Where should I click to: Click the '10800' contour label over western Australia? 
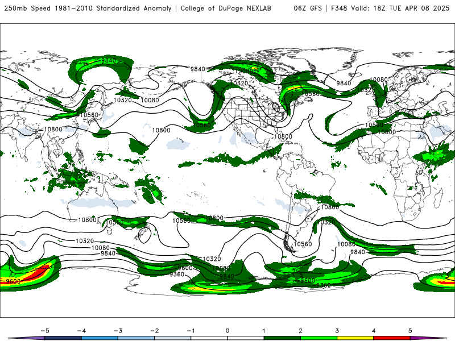(87, 220)
